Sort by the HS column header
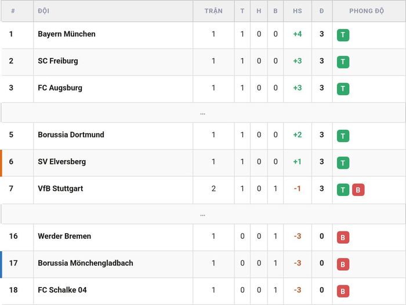Screen dimensions: 406x305 tap(297, 11)
